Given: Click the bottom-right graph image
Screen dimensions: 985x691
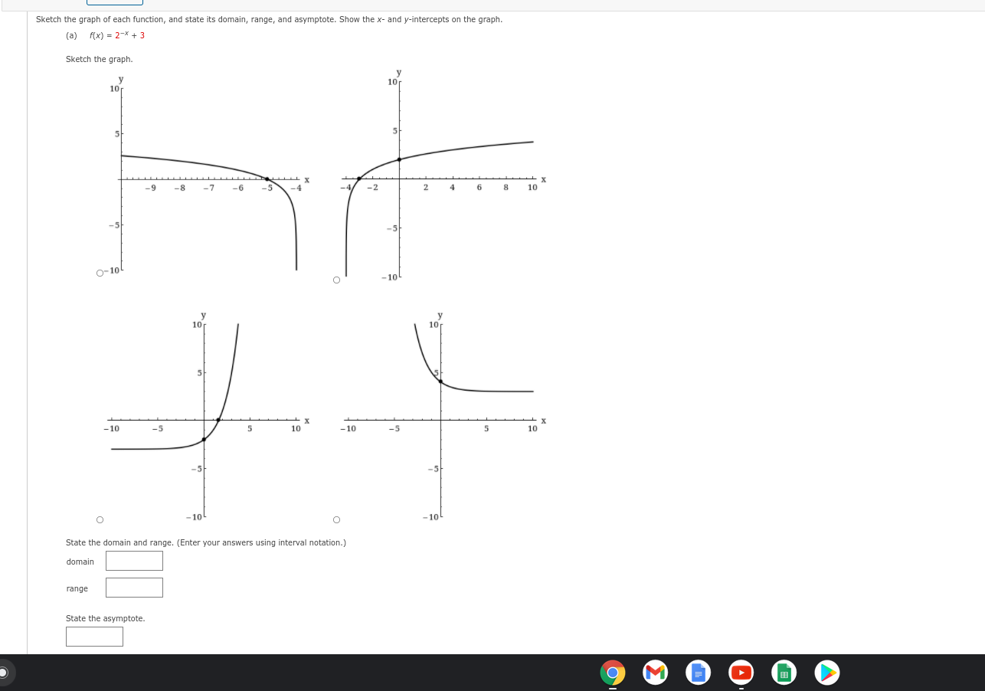Looking at the screenshot, I should point(444,418).
